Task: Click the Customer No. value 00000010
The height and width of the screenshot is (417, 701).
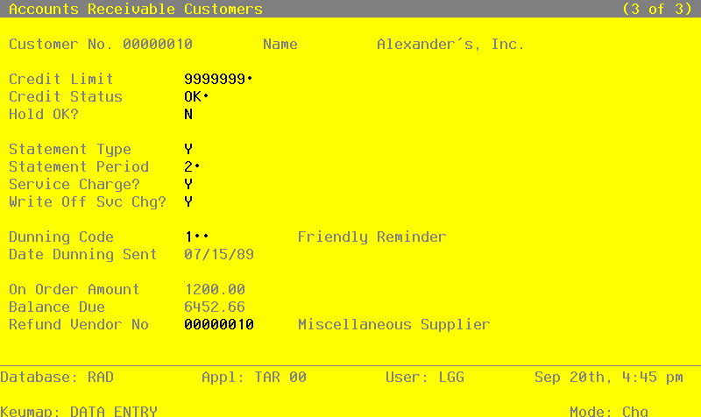Action: point(158,45)
